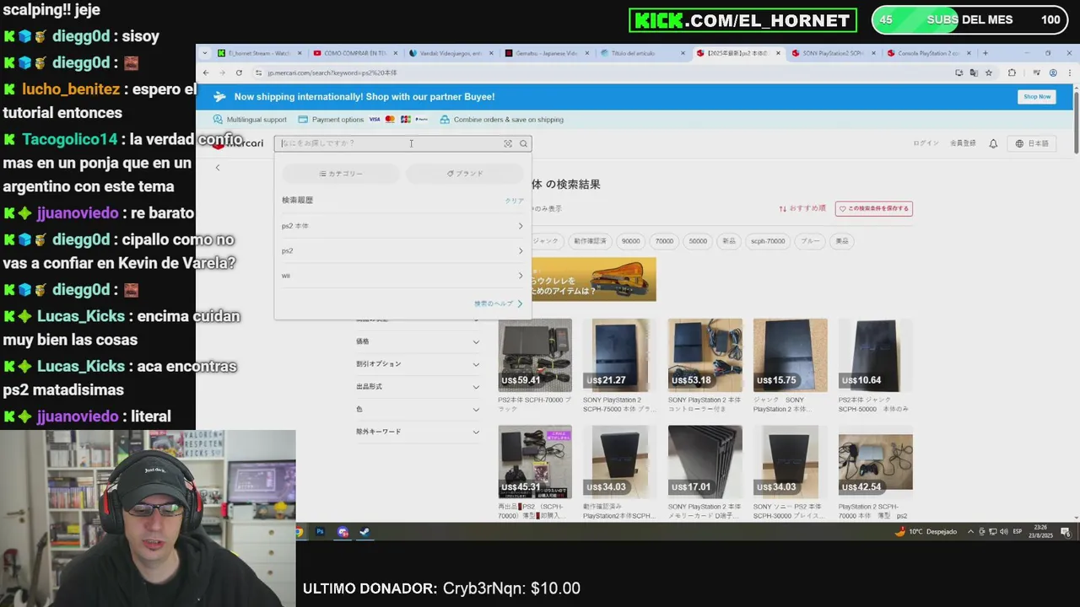Open the Windows notification center icon
This screenshot has width=1080, height=607.
[x=1066, y=532]
